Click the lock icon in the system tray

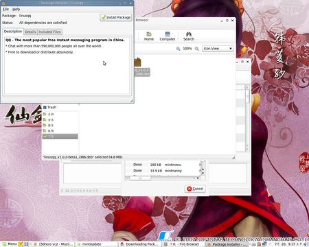(x=259, y=244)
